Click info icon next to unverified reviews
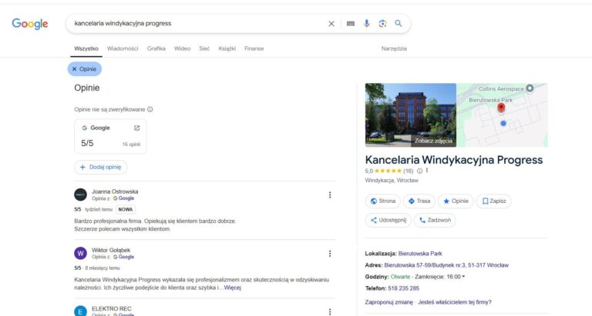This screenshot has height=316, width=592. click(150, 109)
